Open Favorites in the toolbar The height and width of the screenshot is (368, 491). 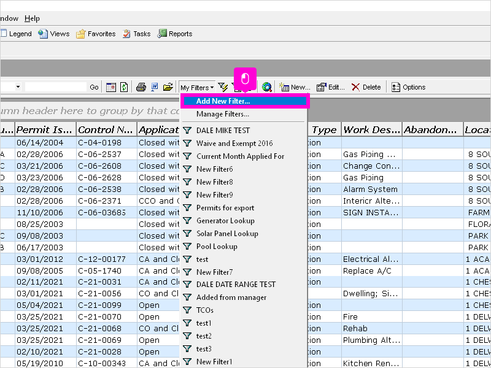[96, 34]
